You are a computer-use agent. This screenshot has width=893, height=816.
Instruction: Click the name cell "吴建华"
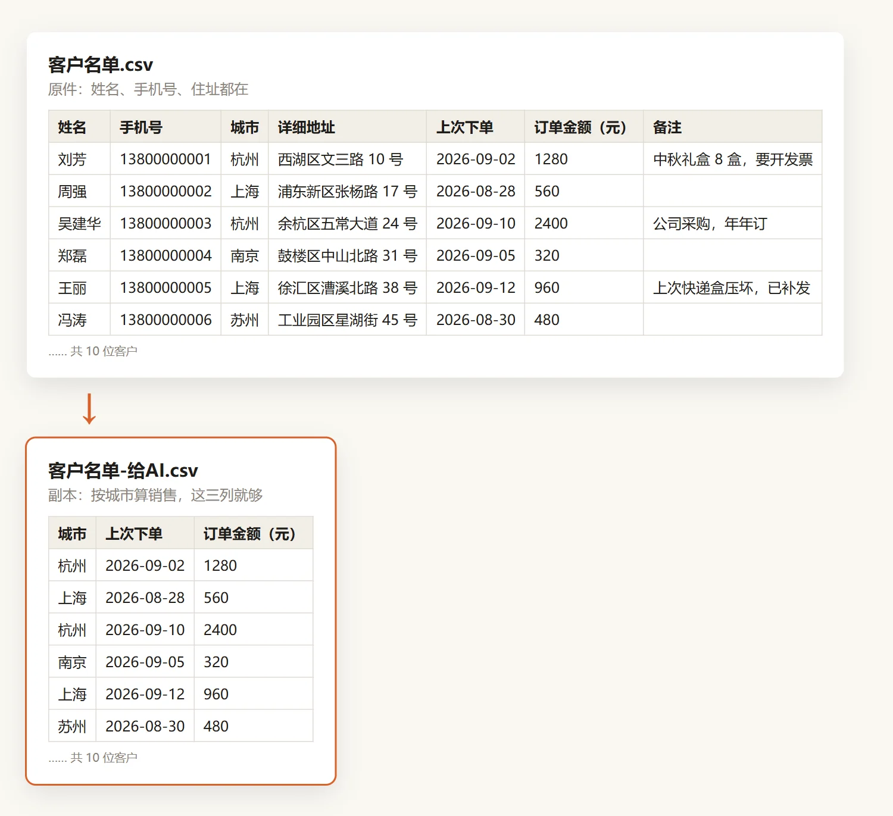tap(79, 224)
